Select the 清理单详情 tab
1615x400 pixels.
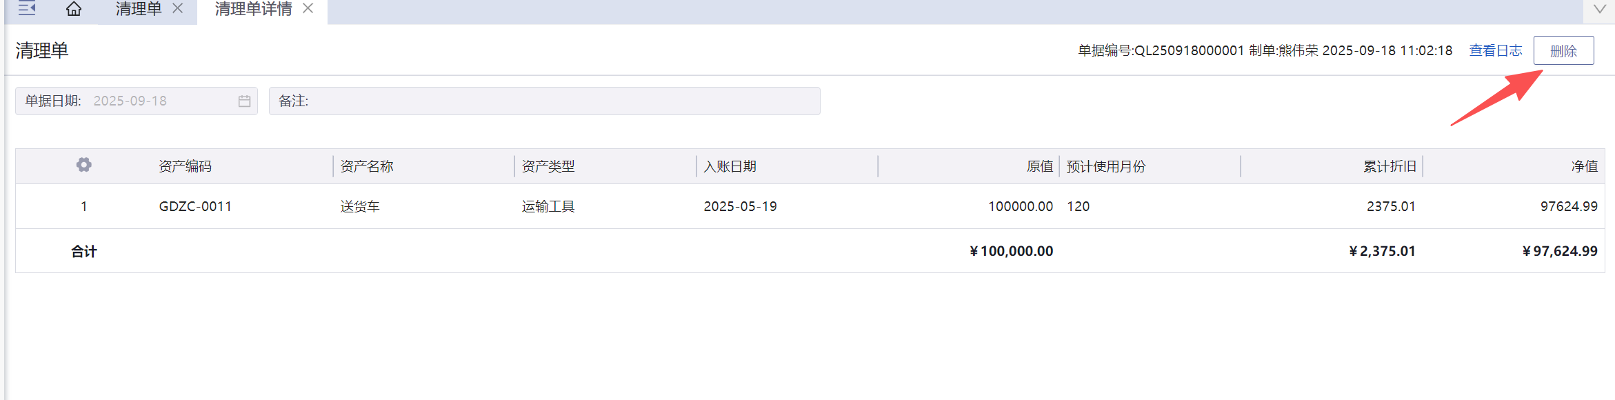tap(253, 9)
